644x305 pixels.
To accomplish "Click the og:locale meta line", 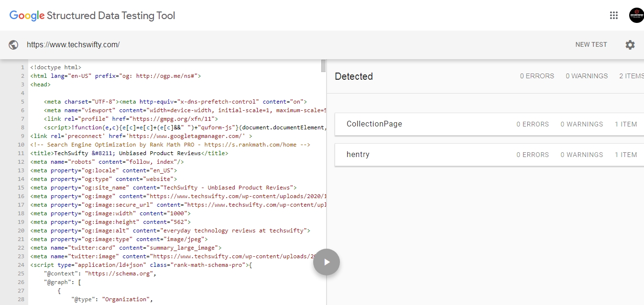I will (104, 170).
